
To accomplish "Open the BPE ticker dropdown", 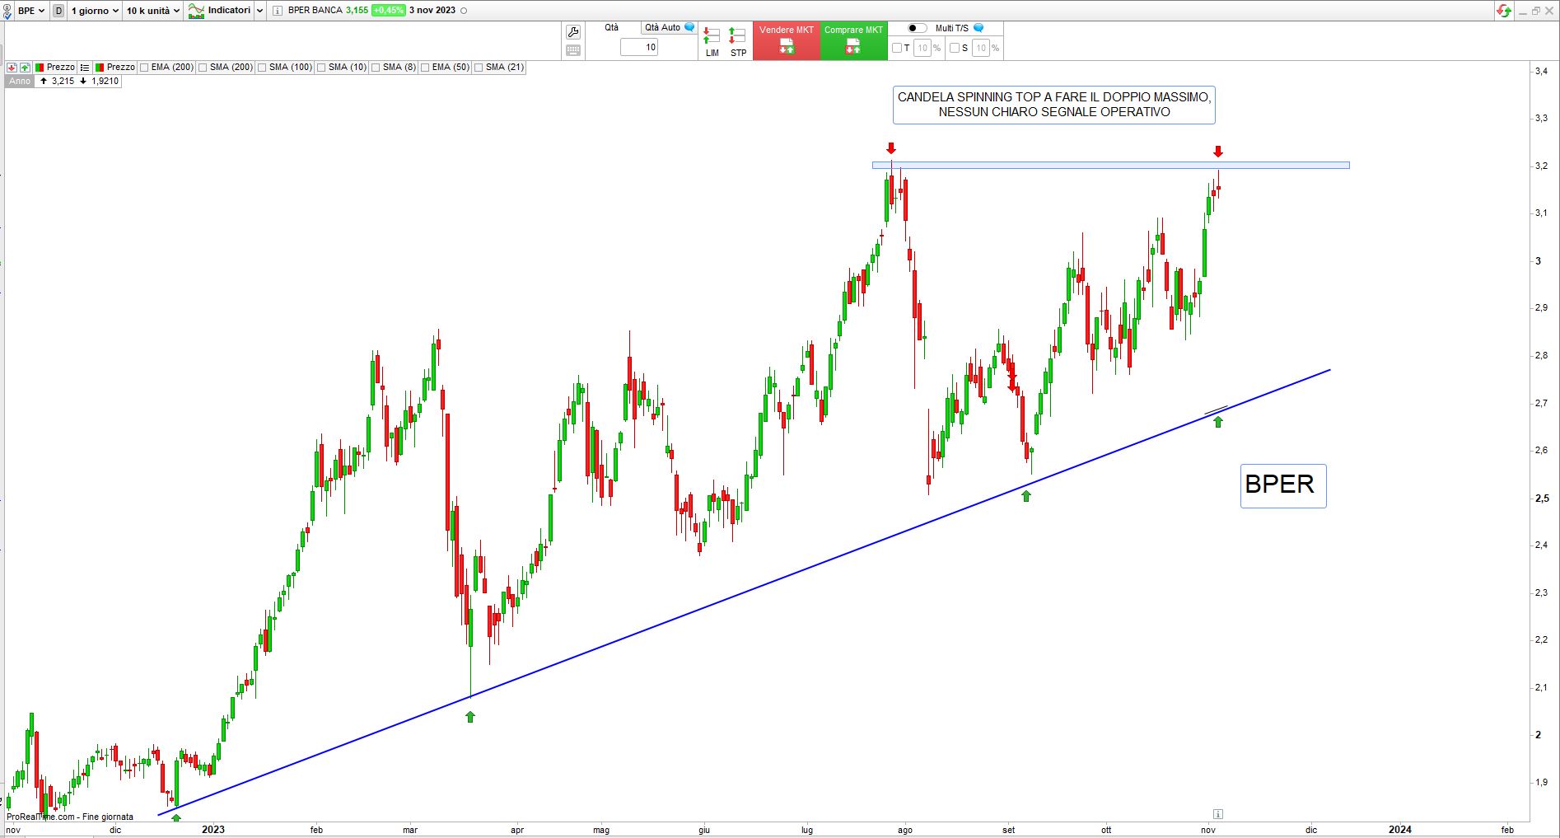I will coord(30,11).
